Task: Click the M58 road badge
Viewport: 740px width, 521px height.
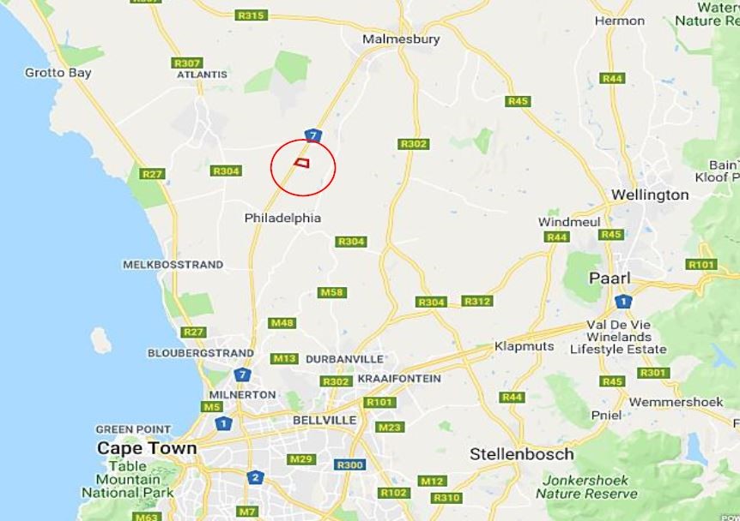Action: click(x=331, y=292)
